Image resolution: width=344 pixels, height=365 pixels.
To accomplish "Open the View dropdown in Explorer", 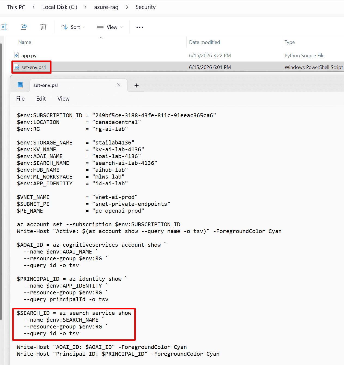I will pos(110,27).
